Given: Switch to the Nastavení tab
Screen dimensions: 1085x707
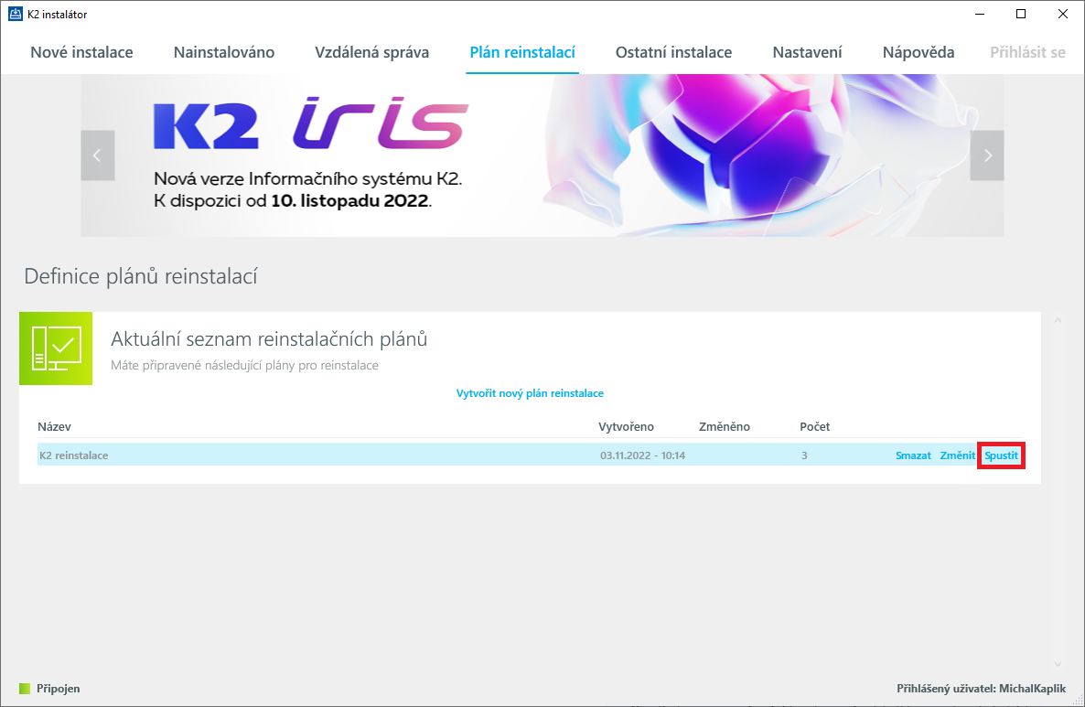Looking at the screenshot, I should (x=808, y=52).
